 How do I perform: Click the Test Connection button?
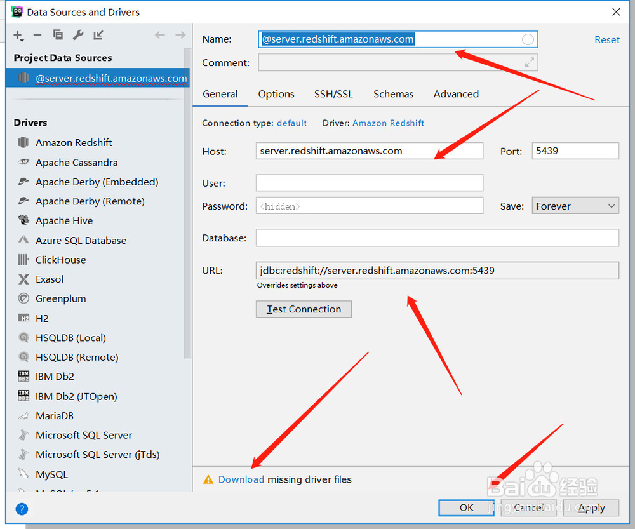click(x=304, y=309)
